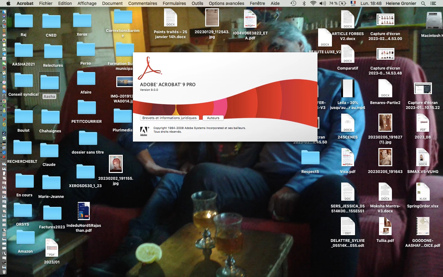Open Capture d'écran 2023-02...4.53.00 thumbnail
This screenshot has height=277, width=443.
(x=385, y=20)
